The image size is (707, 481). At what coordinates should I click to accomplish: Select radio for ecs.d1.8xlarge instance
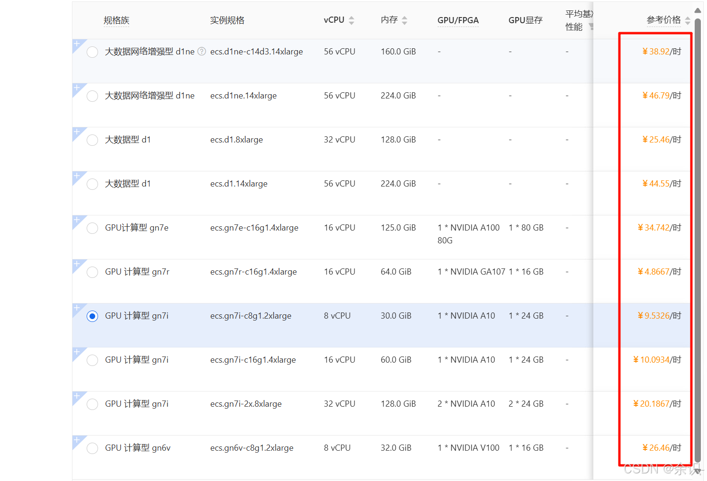[x=92, y=140]
